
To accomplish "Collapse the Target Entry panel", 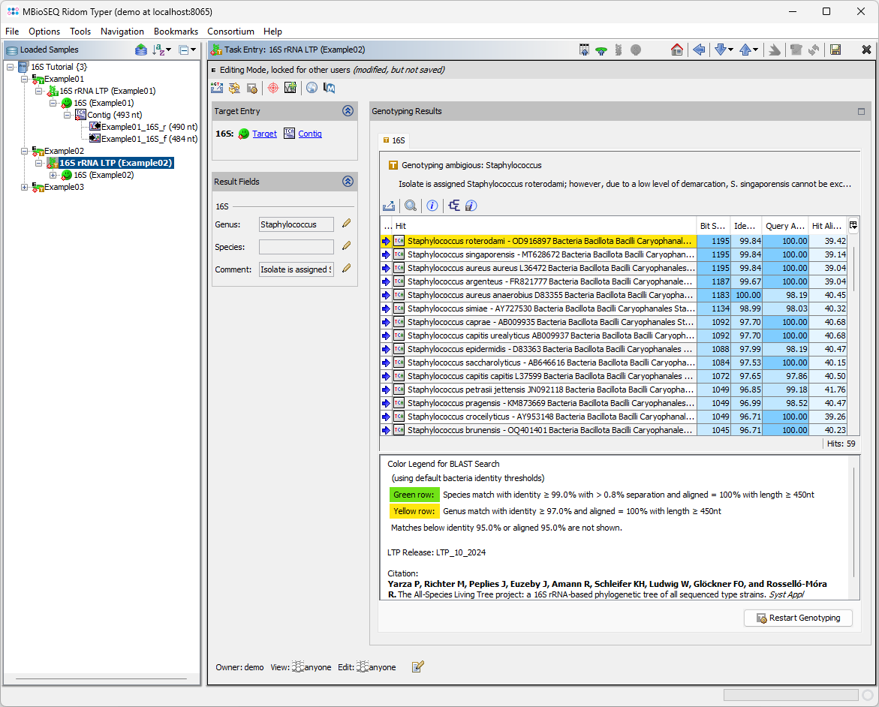I will [348, 111].
